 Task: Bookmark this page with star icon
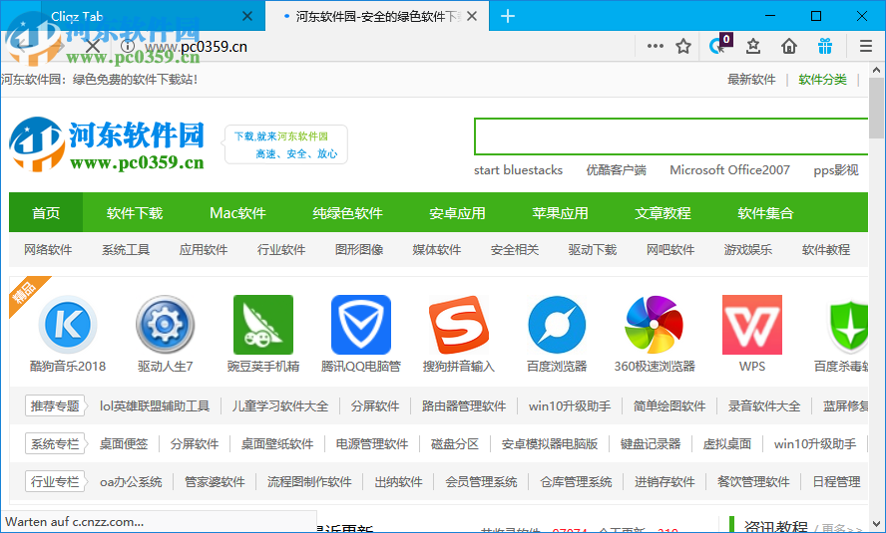click(x=683, y=46)
